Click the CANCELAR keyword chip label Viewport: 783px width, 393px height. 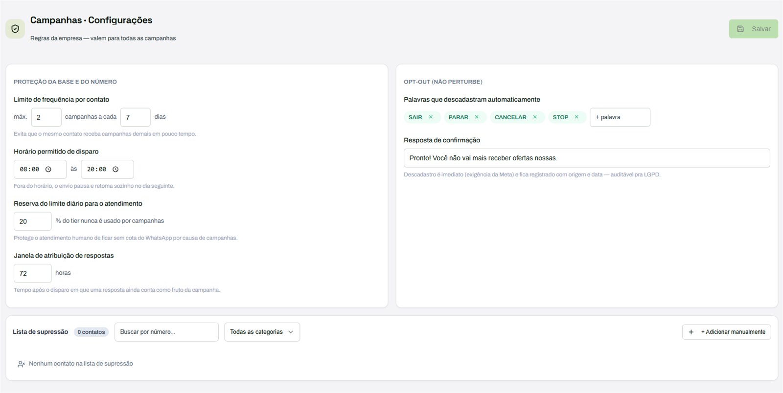tap(510, 117)
